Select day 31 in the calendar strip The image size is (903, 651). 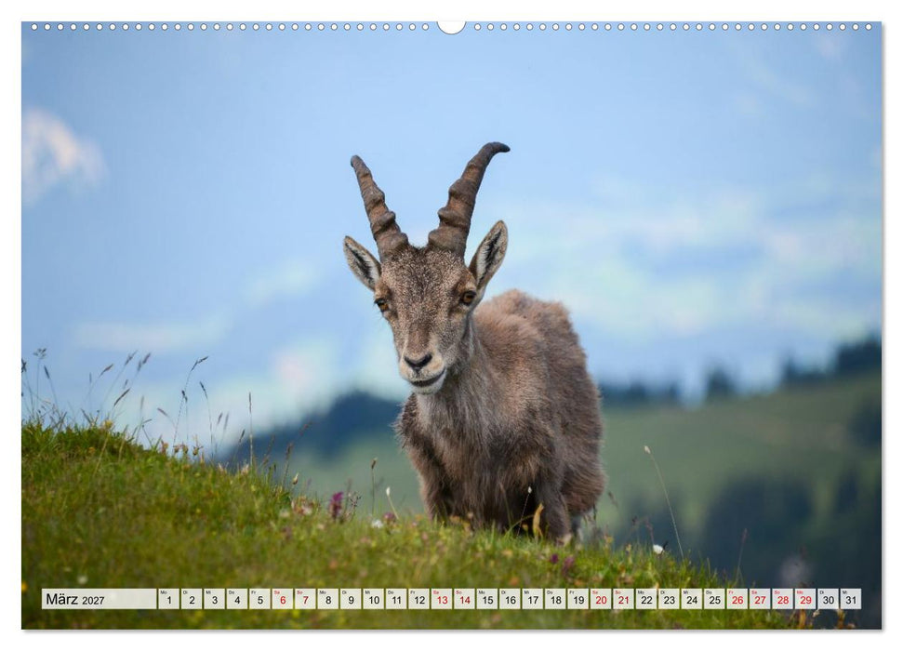pyautogui.click(x=851, y=599)
